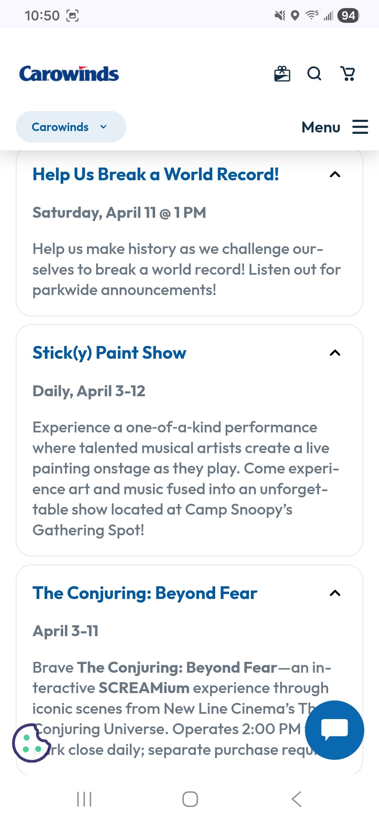Tap the hamburger menu icon
The height and width of the screenshot is (822, 379).
[360, 127]
